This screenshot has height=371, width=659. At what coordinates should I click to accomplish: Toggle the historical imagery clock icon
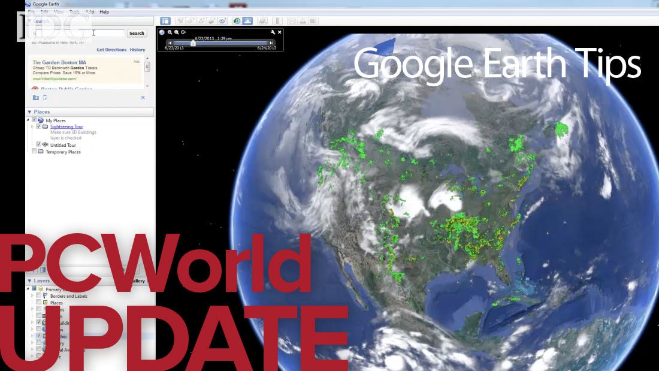(x=237, y=21)
